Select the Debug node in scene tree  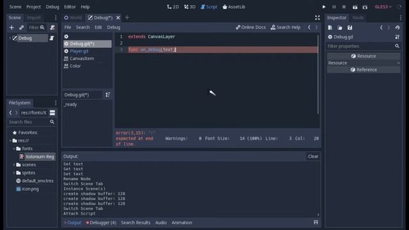(25, 38)
